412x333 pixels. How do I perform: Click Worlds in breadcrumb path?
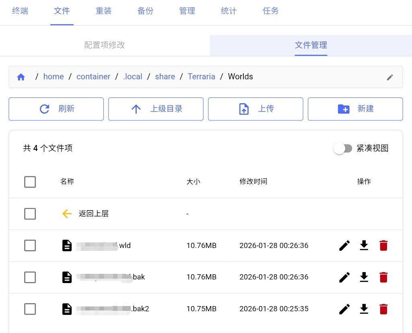(x=241, y=77)
